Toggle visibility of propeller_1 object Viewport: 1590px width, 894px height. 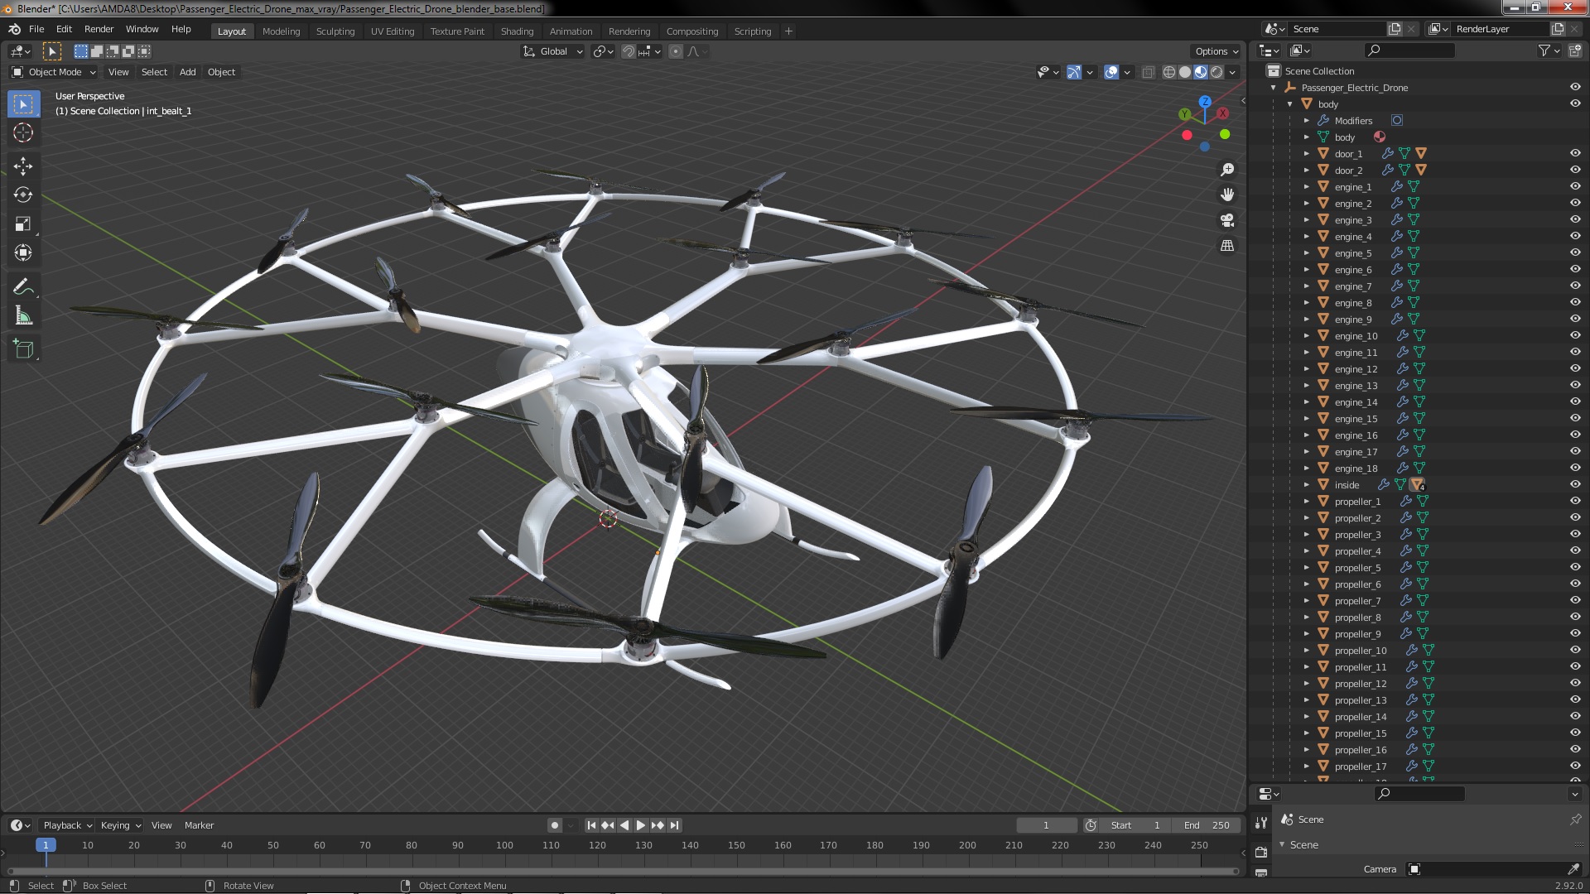pyautogui.click(x=1575, y=501)
